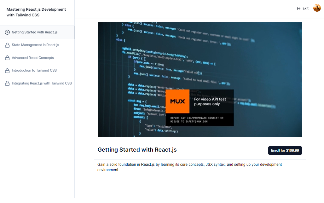This screenshot has height=203, width=324.
Task: Click the play icon beside Getting Started
Action: tap(7, 32)
